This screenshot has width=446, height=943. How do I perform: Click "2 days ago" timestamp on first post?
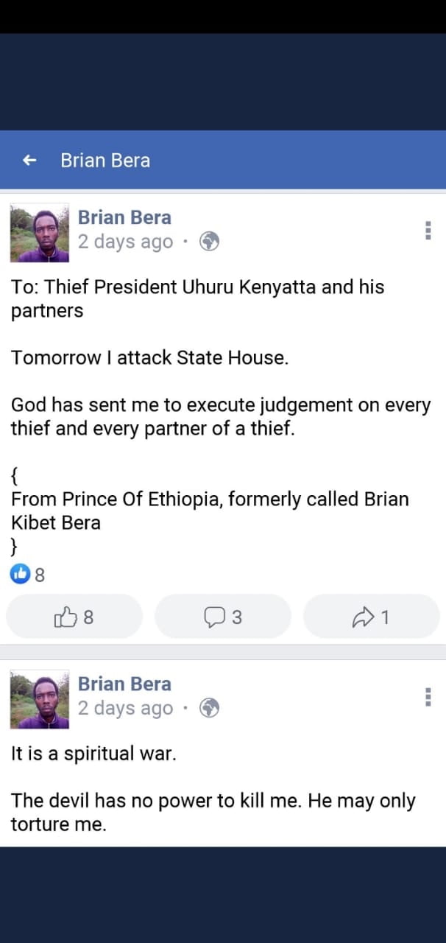point(125,242)
